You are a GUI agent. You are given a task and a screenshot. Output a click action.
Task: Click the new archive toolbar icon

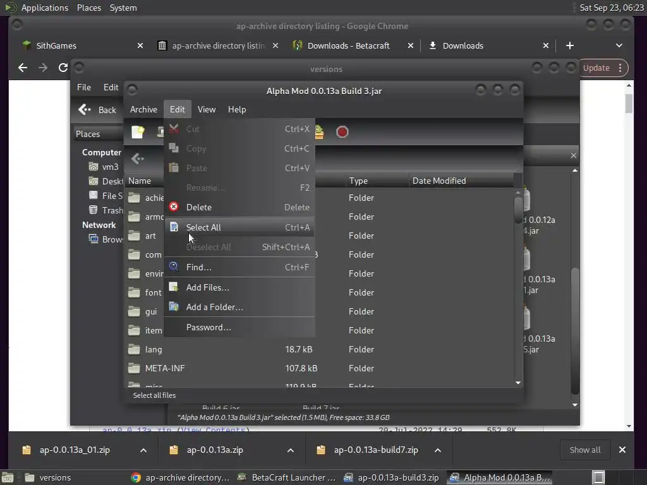click(x=138, y=132)
